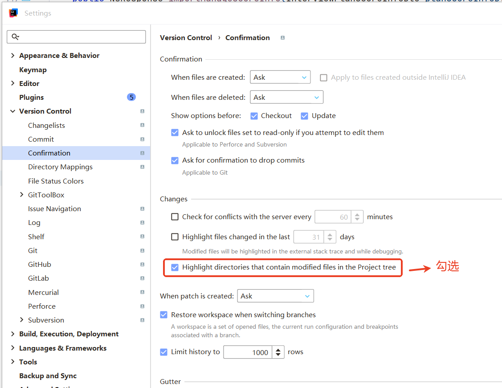
Task: Increase conflict check minutes value
Action: tap(357, 214)
